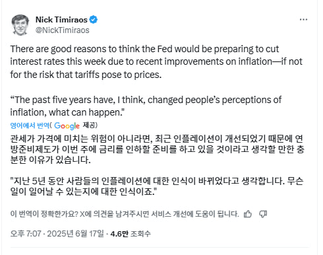Viewport: 323px width, 255px height.
Task: Click the Google logo beside the translation link
Action: click(67, 126)
